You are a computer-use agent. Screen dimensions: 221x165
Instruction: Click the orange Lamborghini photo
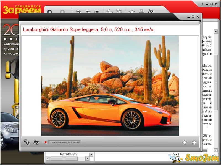(110, 86)
